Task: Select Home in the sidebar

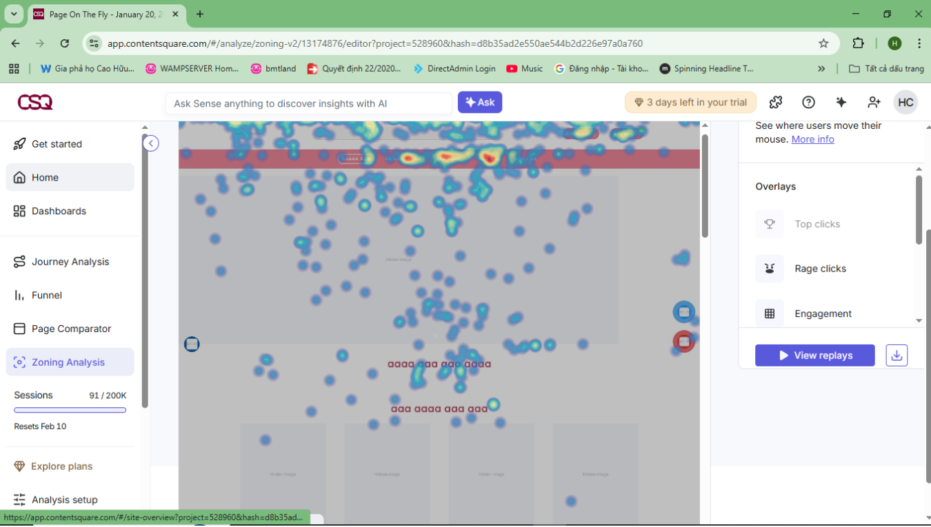Action: [70, 177]
